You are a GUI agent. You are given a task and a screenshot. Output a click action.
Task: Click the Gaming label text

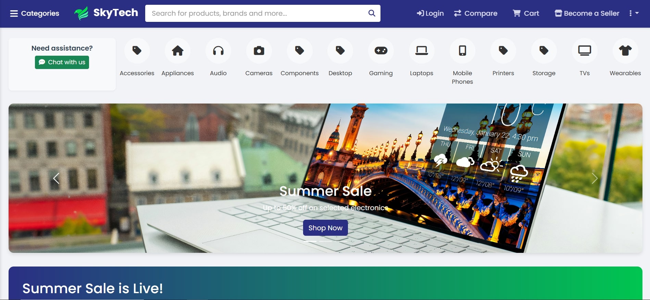[381, 73]
